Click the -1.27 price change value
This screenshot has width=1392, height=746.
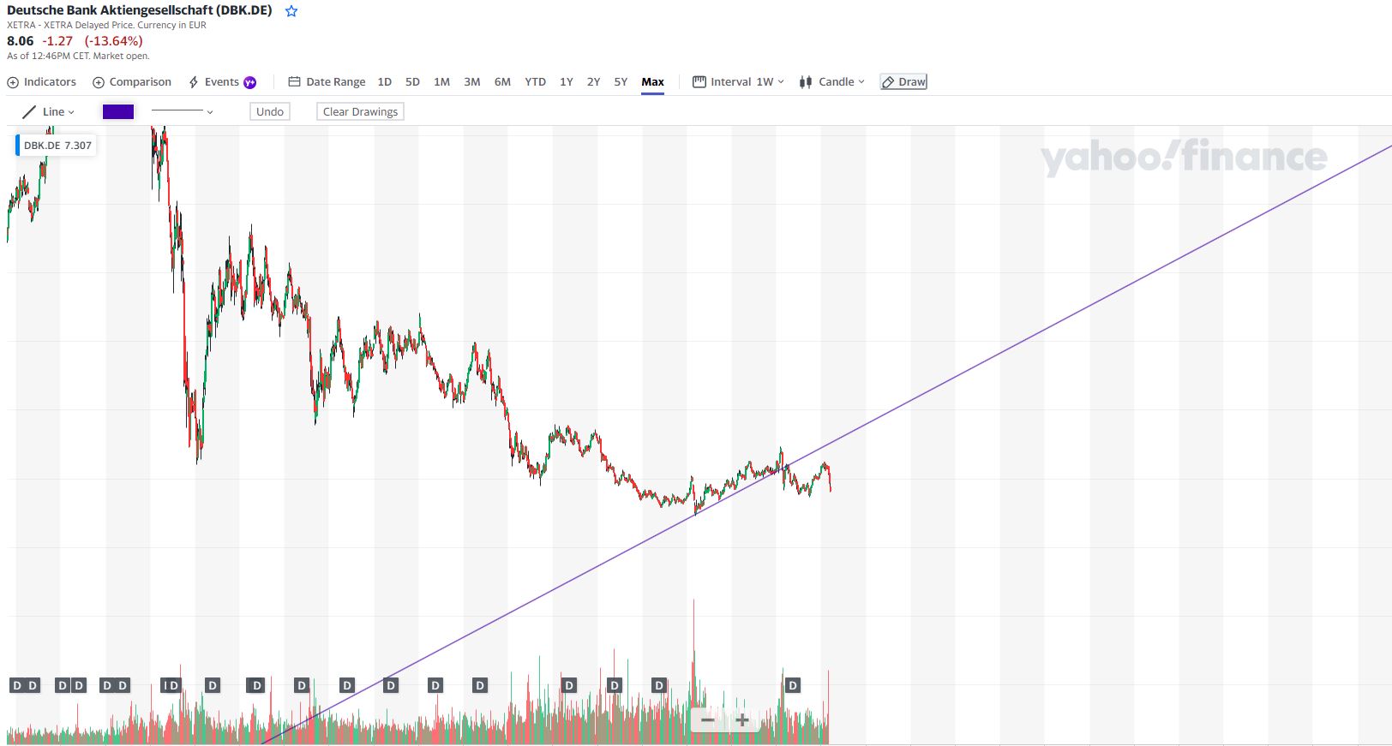(58, 41)
